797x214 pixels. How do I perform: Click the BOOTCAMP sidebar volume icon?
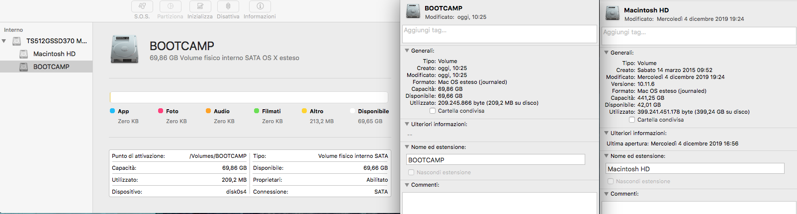(23, 67)
